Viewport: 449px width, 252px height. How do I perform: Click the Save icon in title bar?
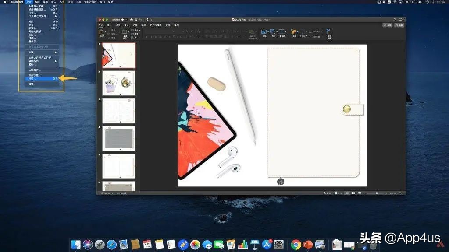coord(136,20)
